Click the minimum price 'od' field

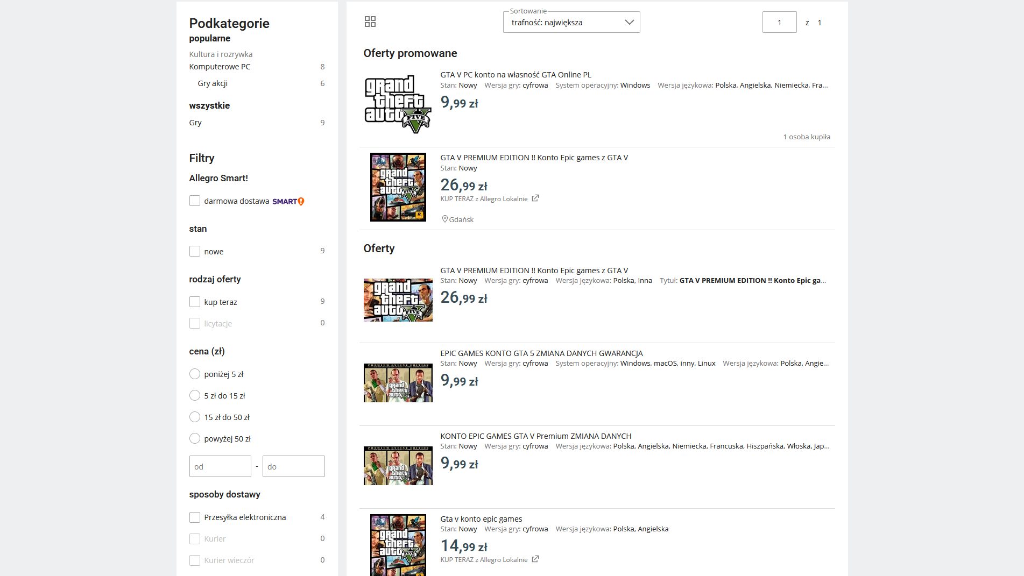[220, 466]
